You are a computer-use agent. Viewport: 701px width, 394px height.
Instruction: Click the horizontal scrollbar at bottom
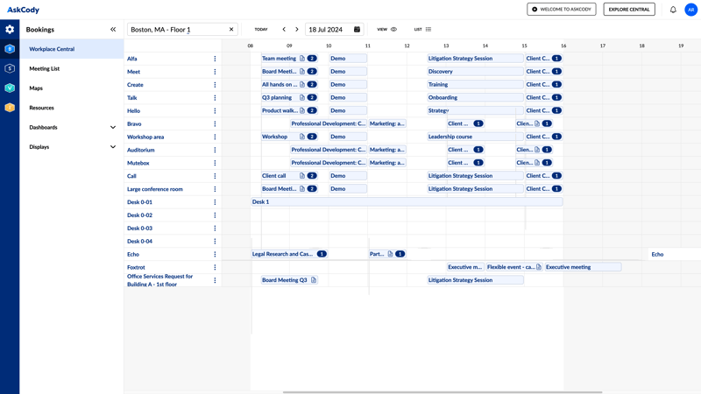point(443,392)
